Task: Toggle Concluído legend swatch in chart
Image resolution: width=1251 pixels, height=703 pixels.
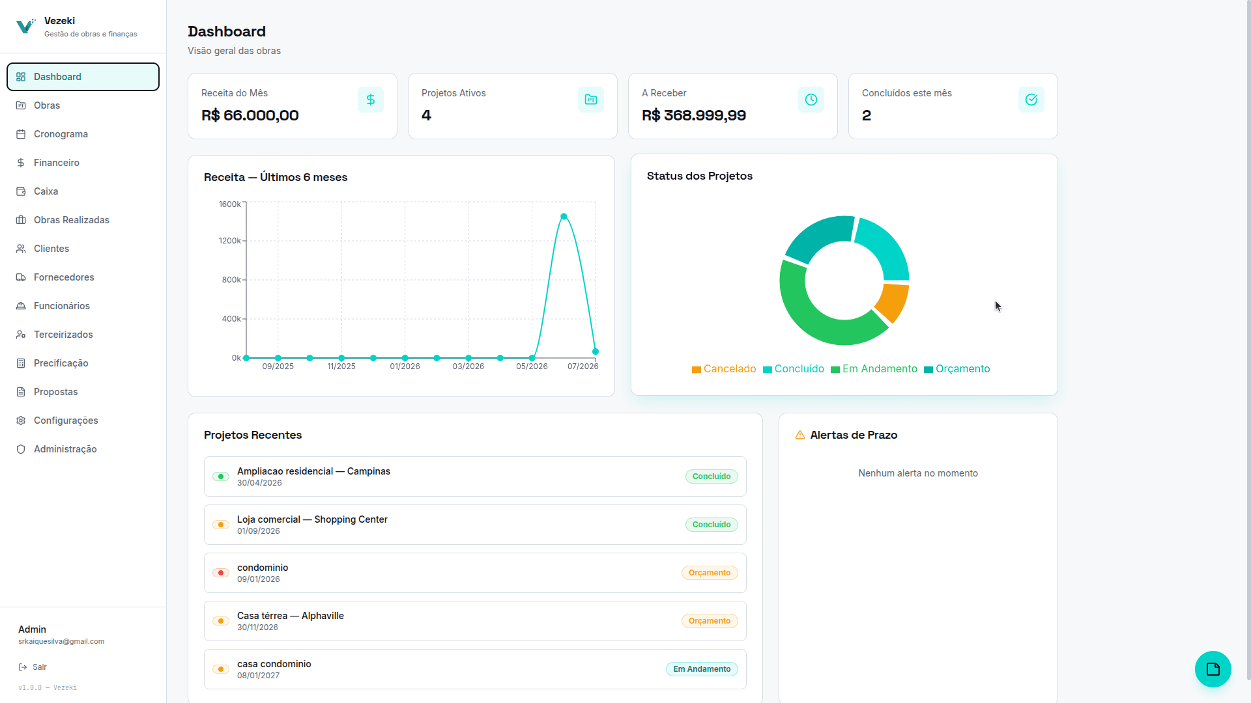Action: [x=768, y=370]
